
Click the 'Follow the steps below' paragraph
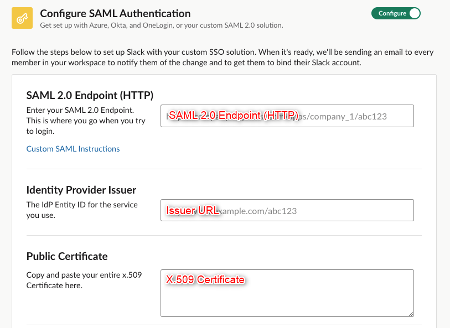223,58
